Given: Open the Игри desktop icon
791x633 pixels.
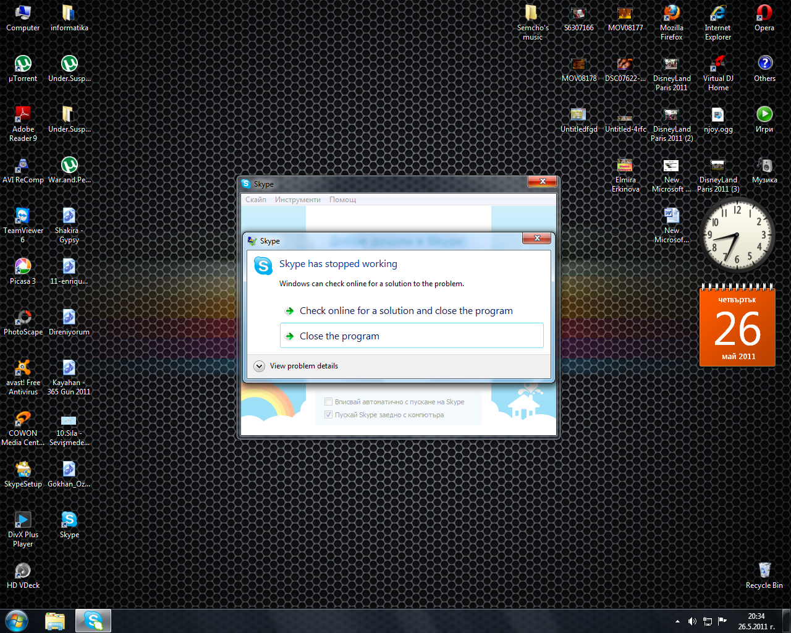Looking at the screenshot, I should tap(764, 120).
